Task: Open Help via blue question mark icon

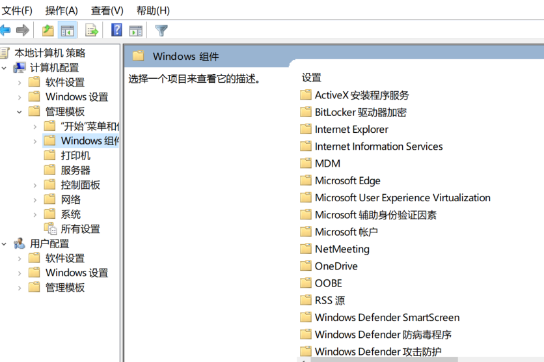Action: pyautogui.click(x=116, y=30)
